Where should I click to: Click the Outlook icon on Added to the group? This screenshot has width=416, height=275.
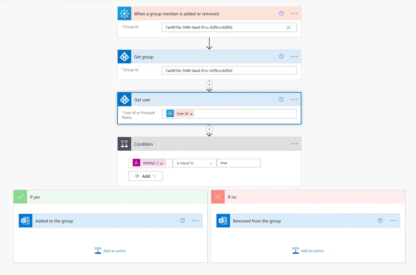[x=26, y=221]
